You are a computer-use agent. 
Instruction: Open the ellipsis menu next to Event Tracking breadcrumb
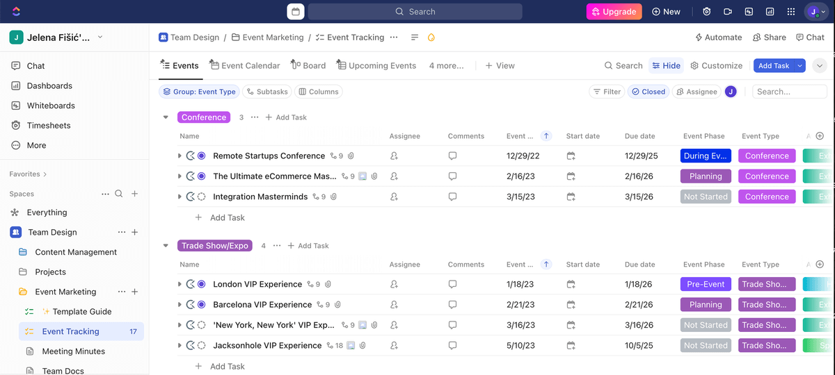pos(394,37)
